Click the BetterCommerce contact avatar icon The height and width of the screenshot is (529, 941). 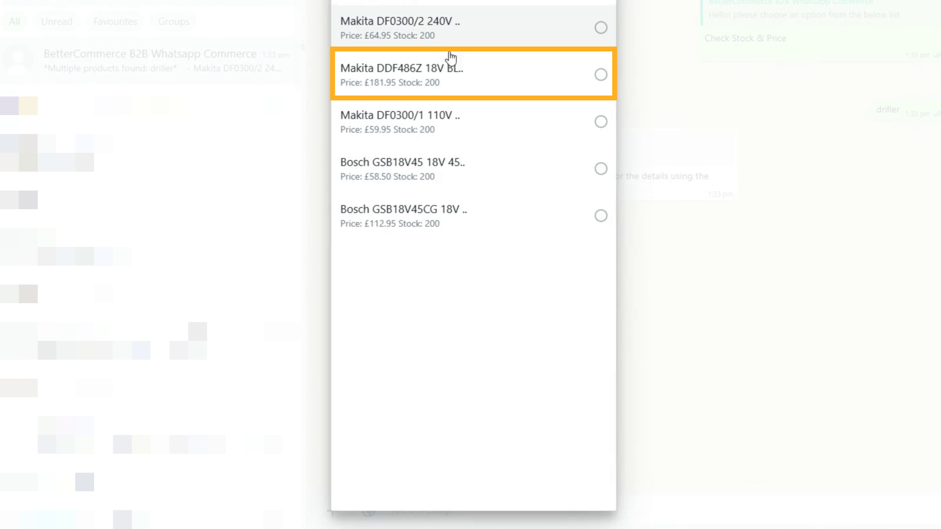tap(18, 60)
